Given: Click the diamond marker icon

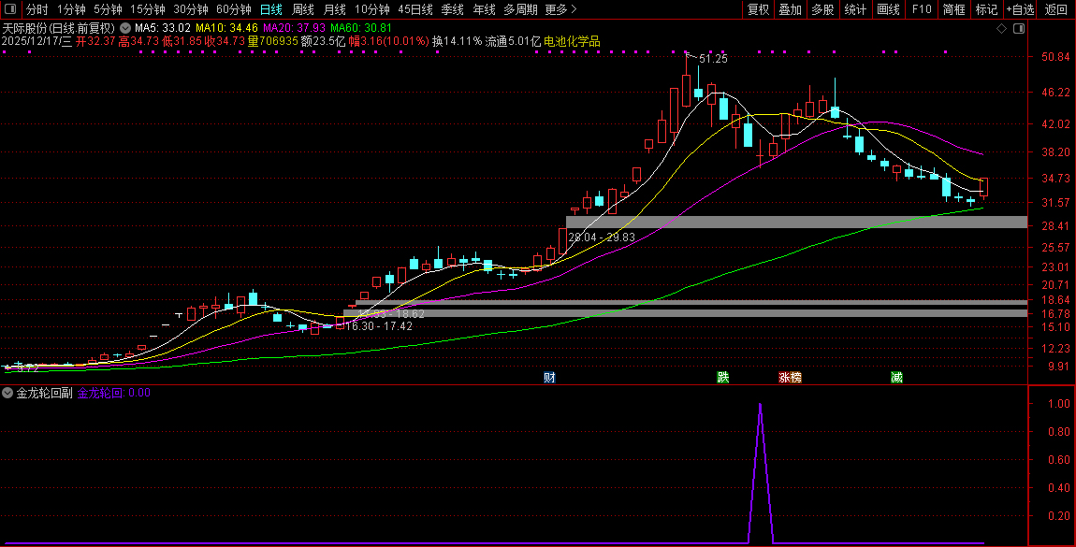Looking at the screenshot, I should [x=1001, y=29].
